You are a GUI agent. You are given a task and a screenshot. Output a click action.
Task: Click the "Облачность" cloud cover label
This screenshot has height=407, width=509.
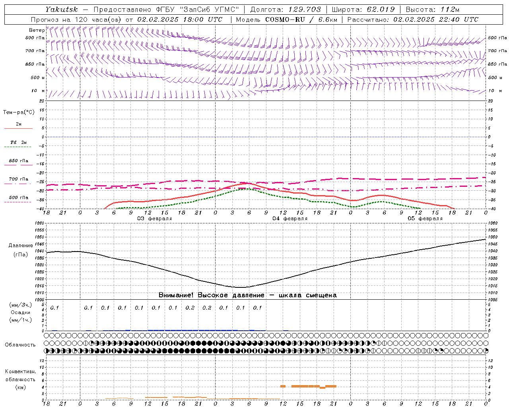[x=20, y=345]
